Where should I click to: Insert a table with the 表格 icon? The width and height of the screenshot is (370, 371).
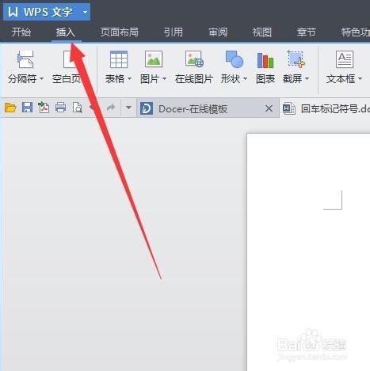coord(119,59)
